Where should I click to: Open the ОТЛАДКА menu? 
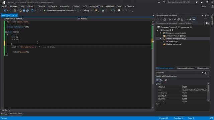click(x=52, y=6)
